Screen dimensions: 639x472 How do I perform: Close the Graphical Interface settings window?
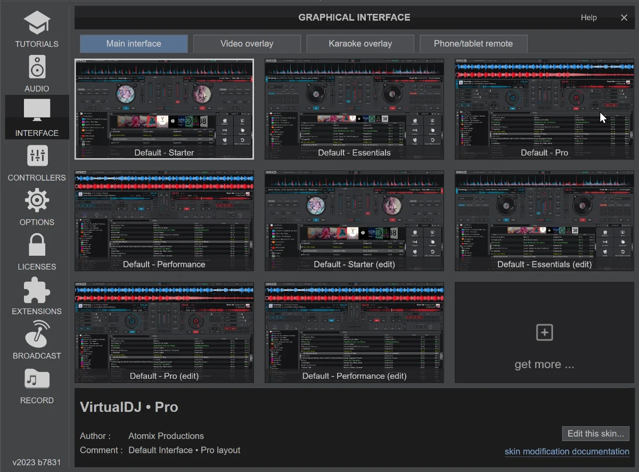624,18
